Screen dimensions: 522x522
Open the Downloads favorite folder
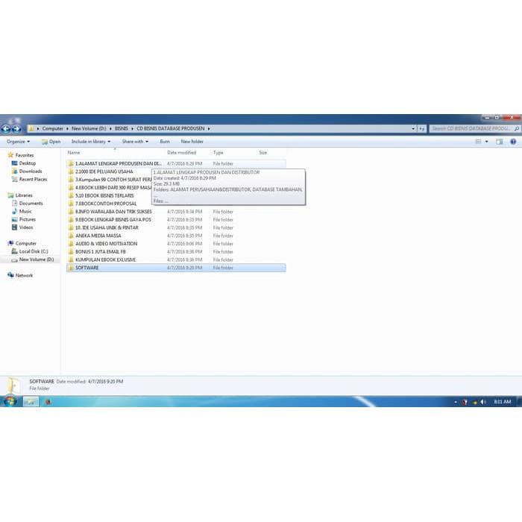31,171
